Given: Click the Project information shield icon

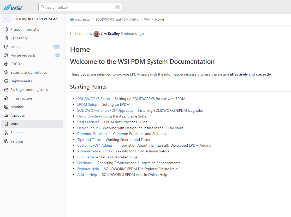Looking at the screenshot, I should [6, 29].
